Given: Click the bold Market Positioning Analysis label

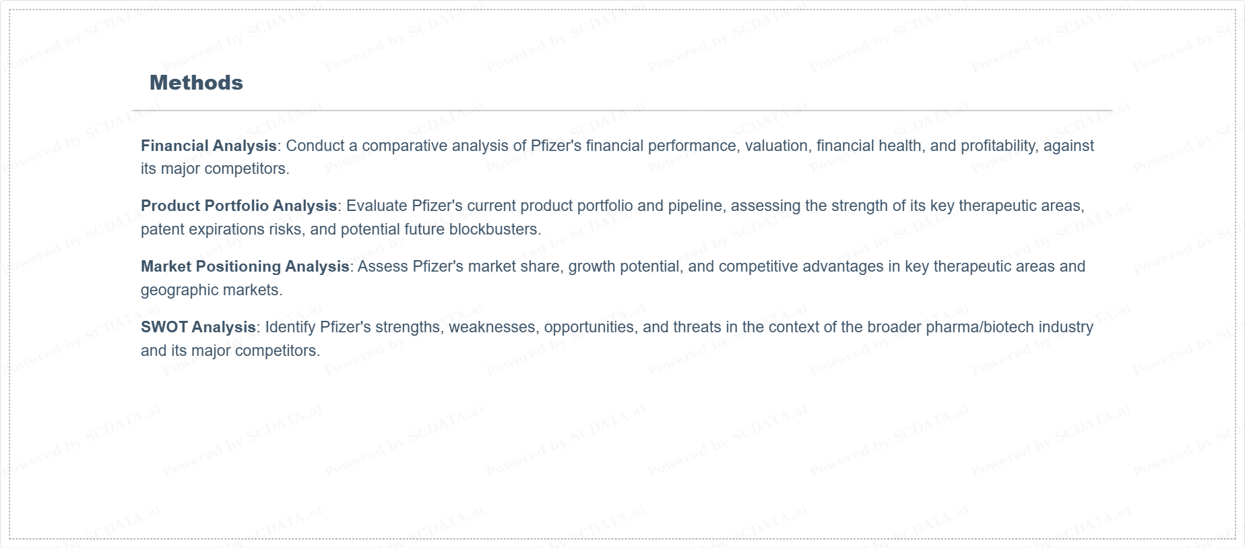Looking at the screenshot, I should (245, 266).
